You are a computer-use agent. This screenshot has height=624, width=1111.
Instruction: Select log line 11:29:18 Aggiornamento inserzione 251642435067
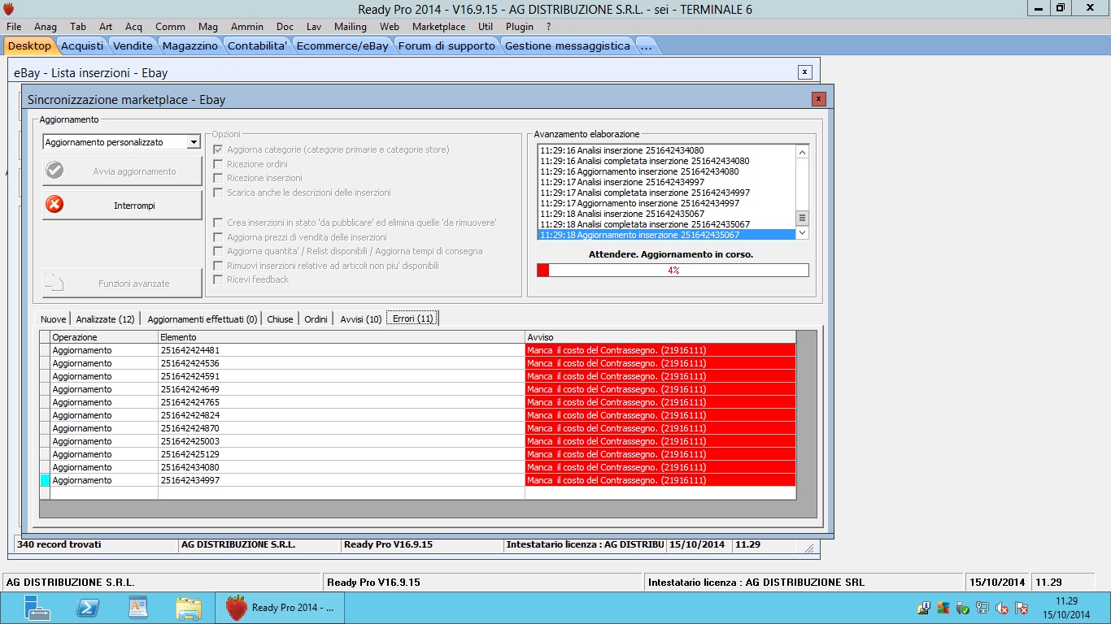pos(667,235)
